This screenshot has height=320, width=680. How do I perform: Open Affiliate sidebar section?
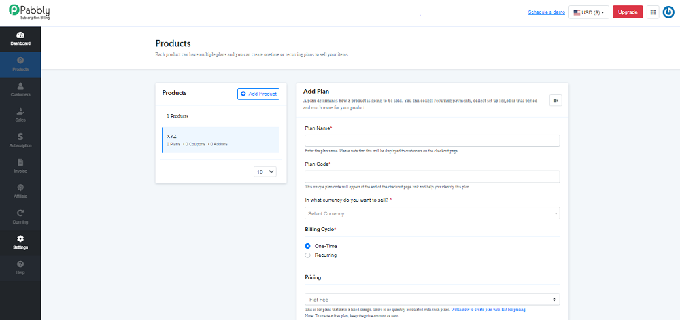coord(20,192)
